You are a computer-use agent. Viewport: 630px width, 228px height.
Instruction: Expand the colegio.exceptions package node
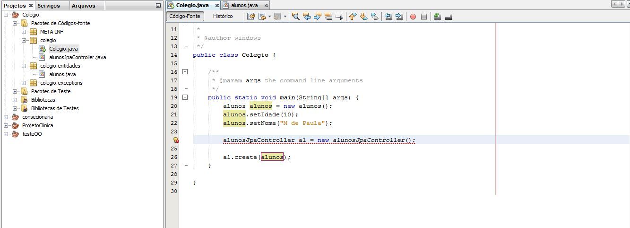24,83
